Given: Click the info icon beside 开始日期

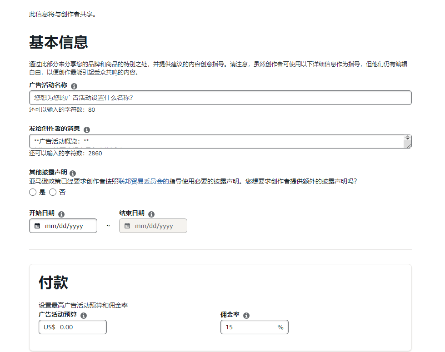Looking at the screenshot, I should (x=62, y=213).
